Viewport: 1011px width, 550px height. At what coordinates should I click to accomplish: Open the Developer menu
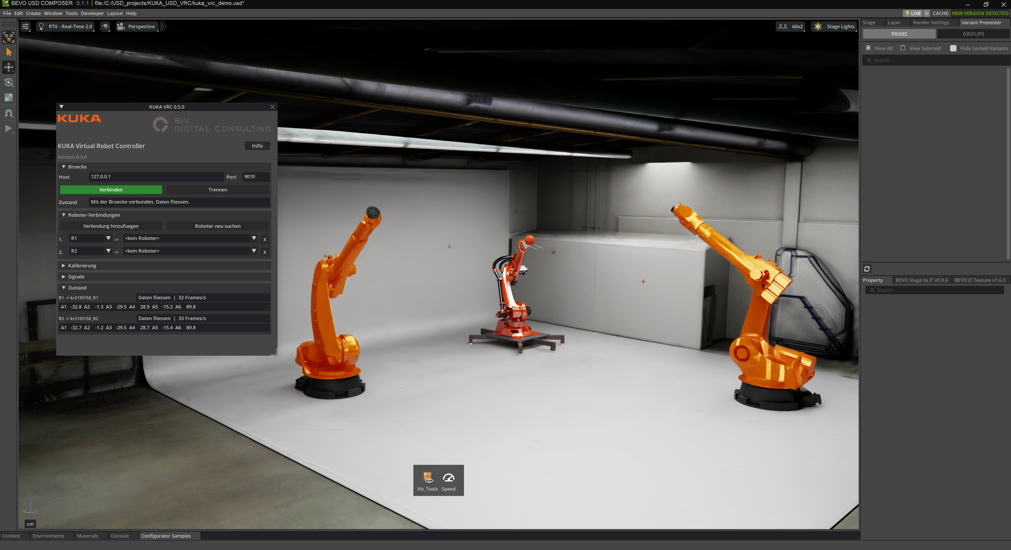coord(92,13)
